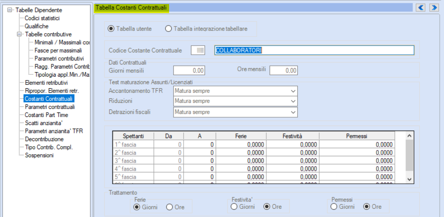Select the Tabella utente option
The image size is (444, 217).
click(x=130, y=29)
